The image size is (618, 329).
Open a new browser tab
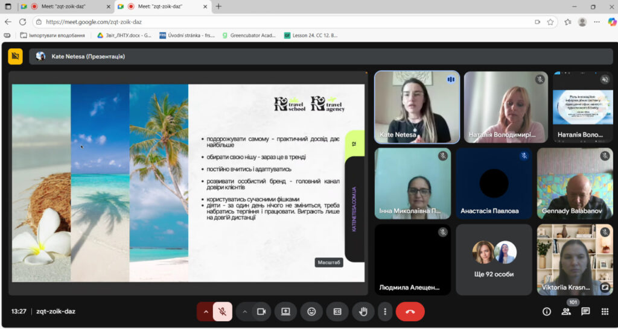tap(218, 7)
